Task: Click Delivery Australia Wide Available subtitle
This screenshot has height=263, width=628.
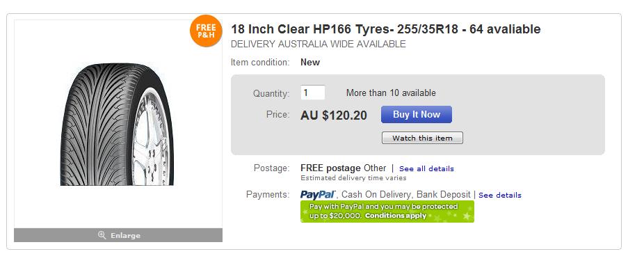Action: click(319, 44)
